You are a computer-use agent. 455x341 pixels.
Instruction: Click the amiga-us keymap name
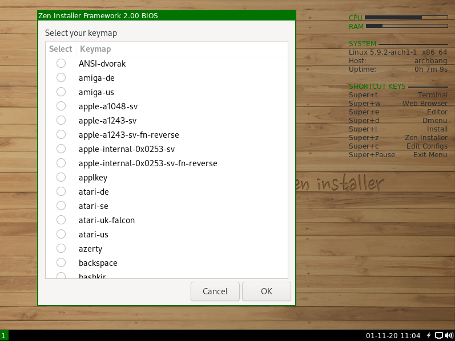(x=96, y=92)
